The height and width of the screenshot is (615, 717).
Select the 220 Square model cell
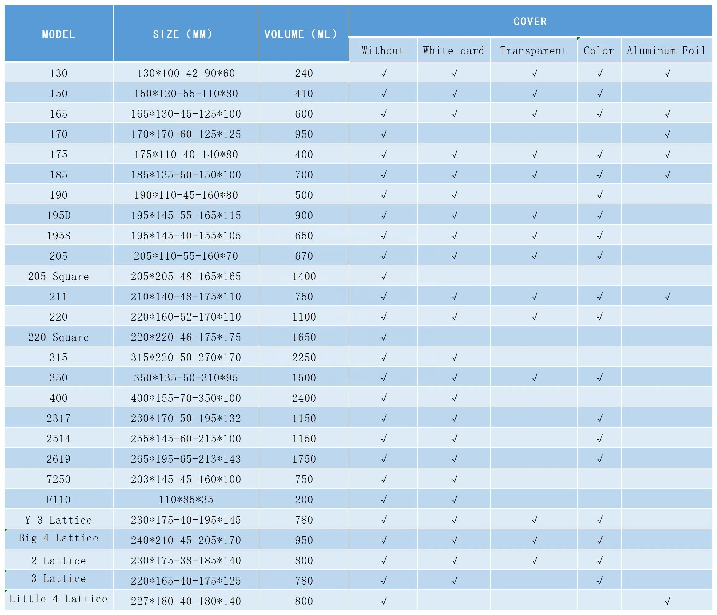(58, 337)
